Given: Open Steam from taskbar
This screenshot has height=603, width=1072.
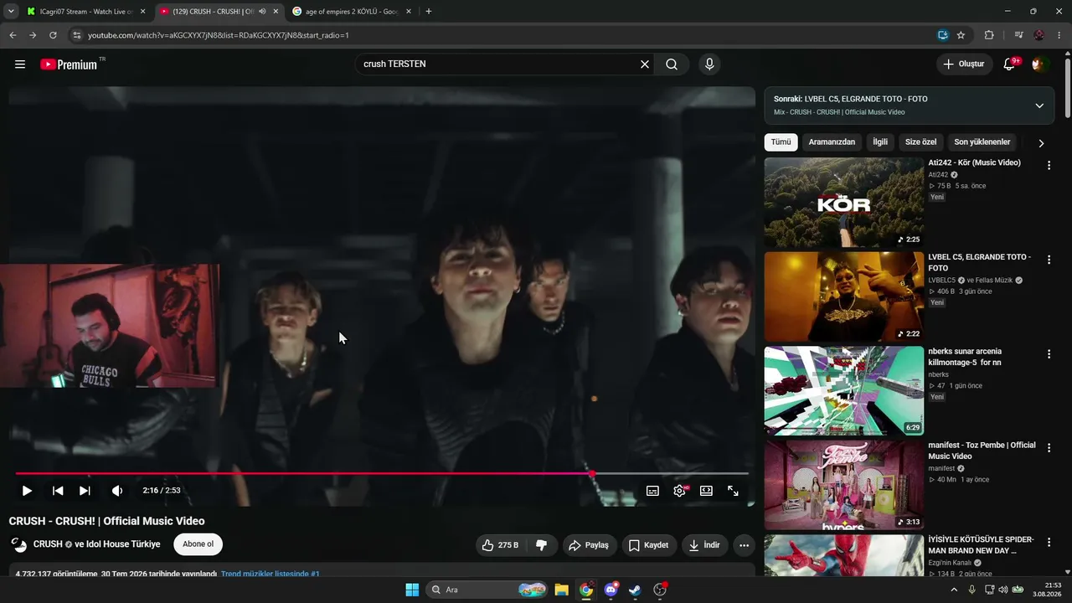Looking at the screenshot, I should point(636,590).
